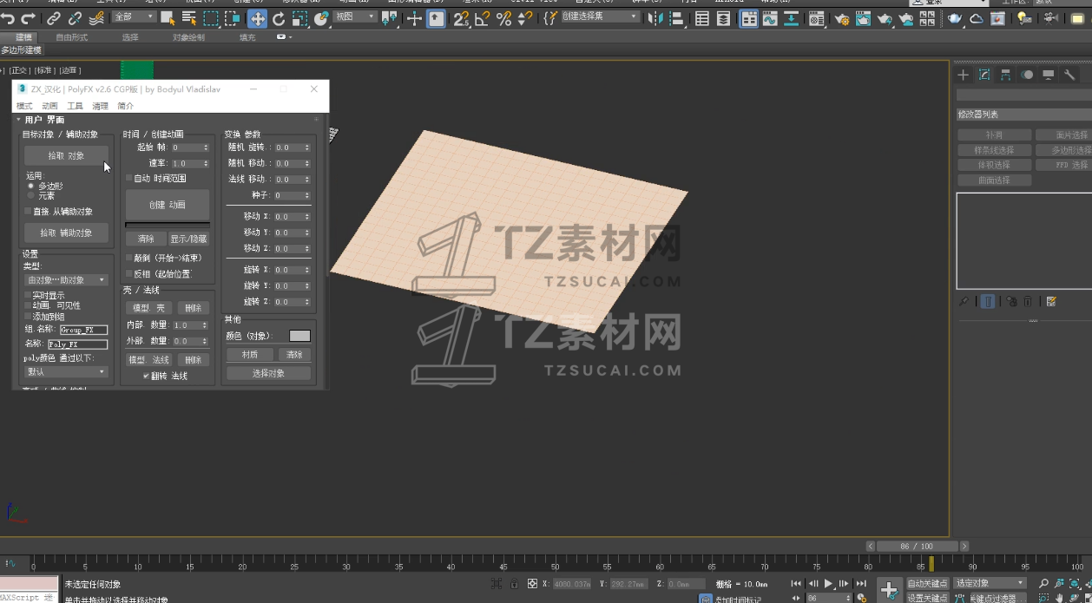Switch to the 自由形式 ribbon tab

pos(72,37)
